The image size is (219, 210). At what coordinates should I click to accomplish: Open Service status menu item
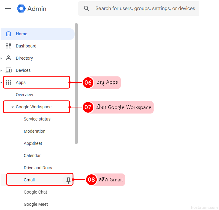click(37, 119)
